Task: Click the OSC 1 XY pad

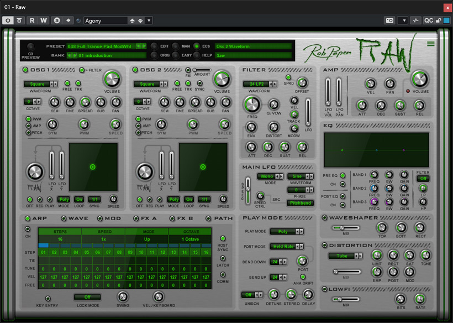Action: click(93, 167)
